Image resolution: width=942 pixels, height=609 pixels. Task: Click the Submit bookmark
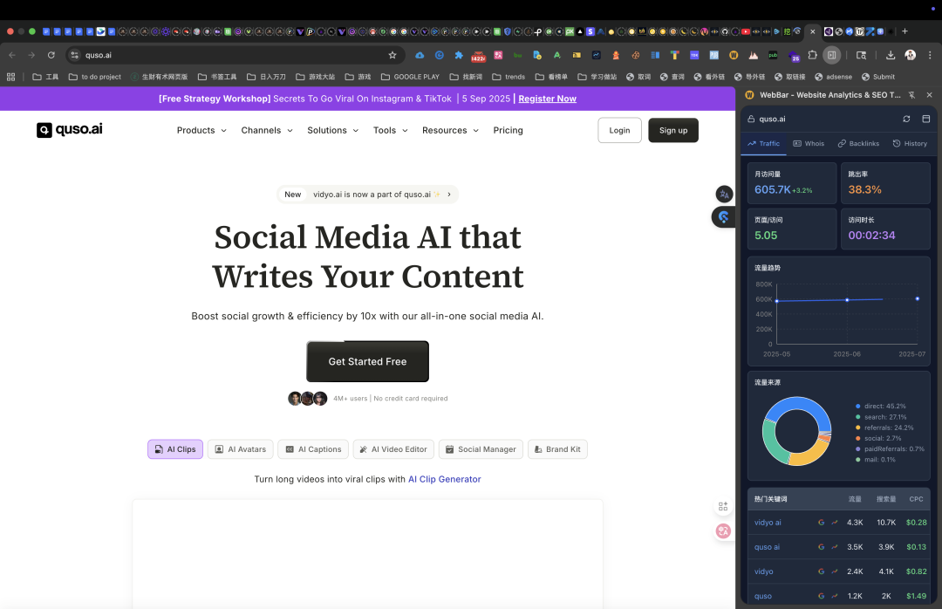877,77
